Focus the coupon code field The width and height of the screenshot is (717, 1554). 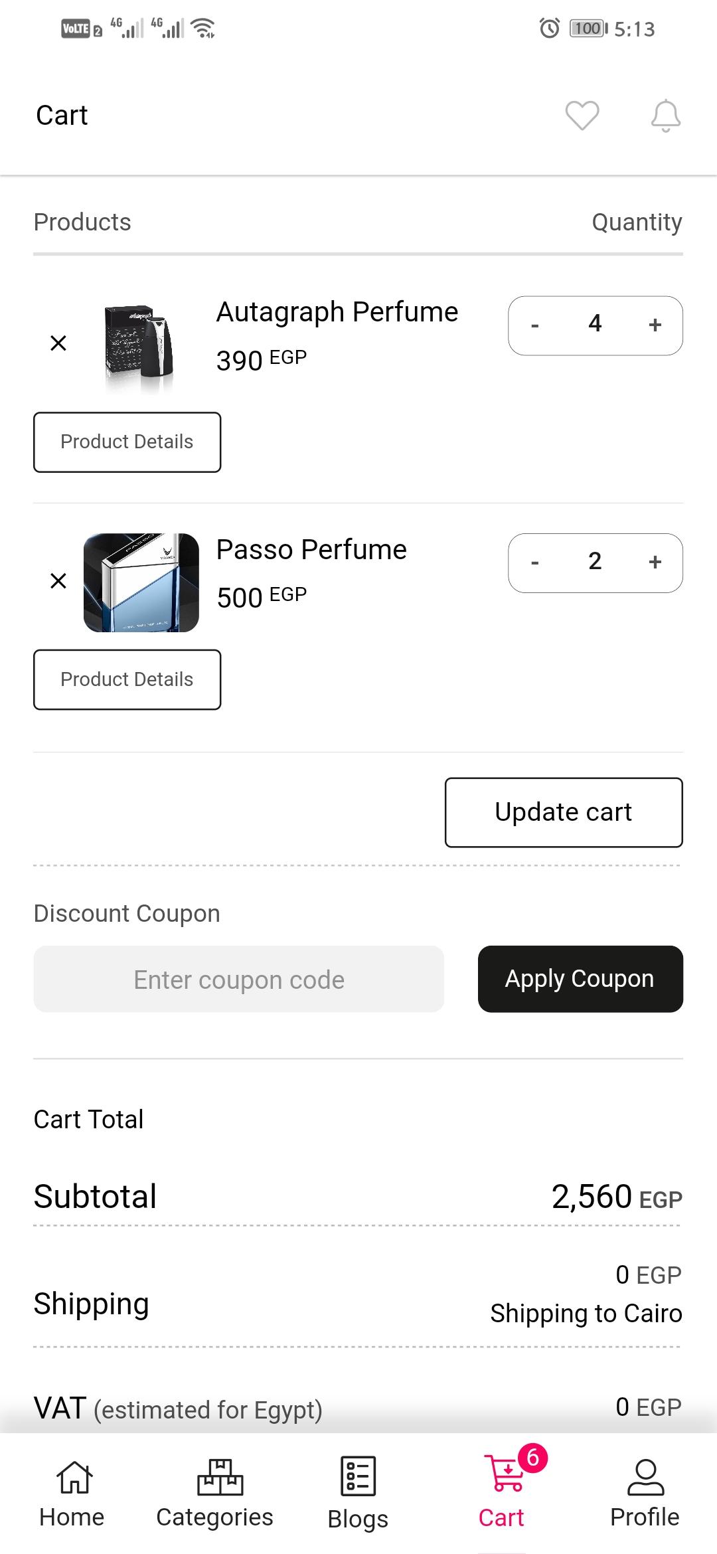pos(239,979)
